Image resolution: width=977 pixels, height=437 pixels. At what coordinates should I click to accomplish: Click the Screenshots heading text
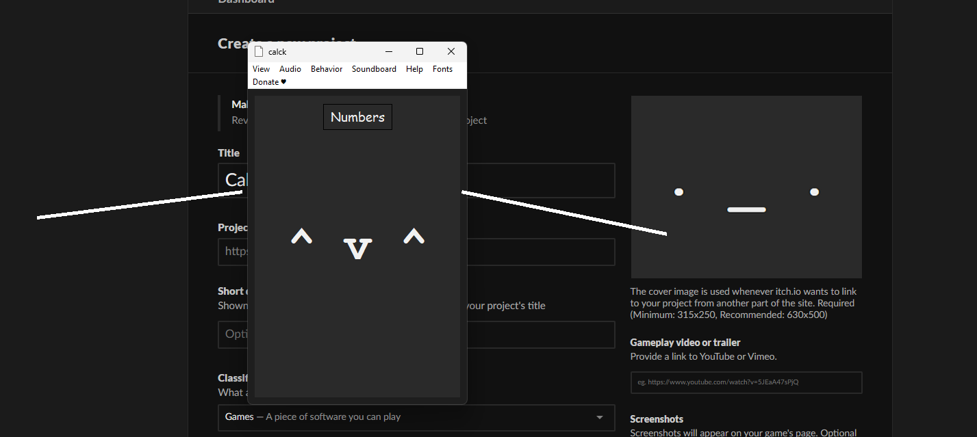657,419
